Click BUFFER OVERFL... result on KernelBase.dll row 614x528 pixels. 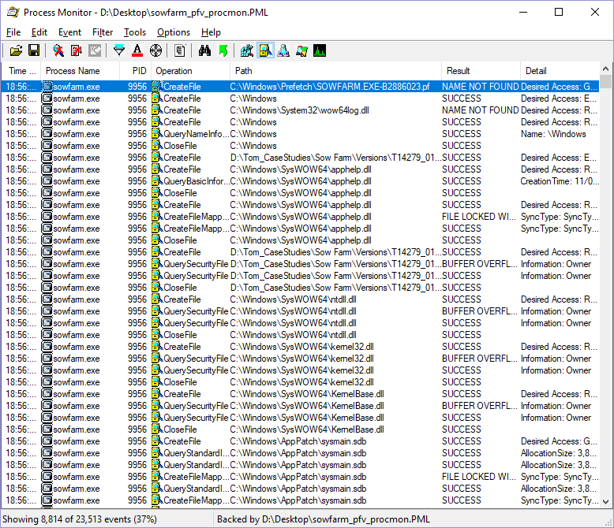click(x=480, y=406)
